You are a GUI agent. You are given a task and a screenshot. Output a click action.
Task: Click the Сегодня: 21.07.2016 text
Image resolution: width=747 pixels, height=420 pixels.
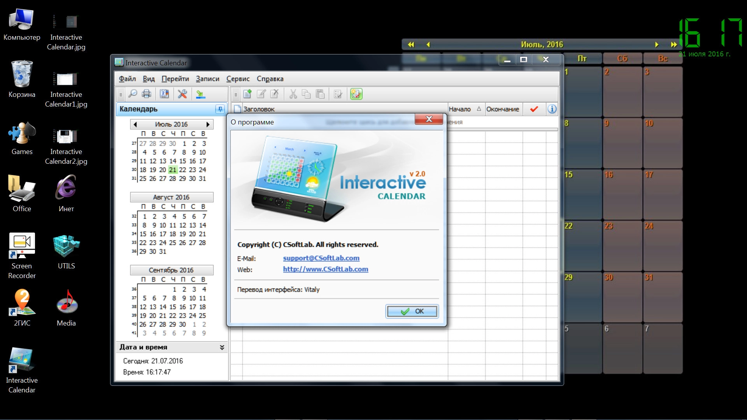[x=153, y=361]
